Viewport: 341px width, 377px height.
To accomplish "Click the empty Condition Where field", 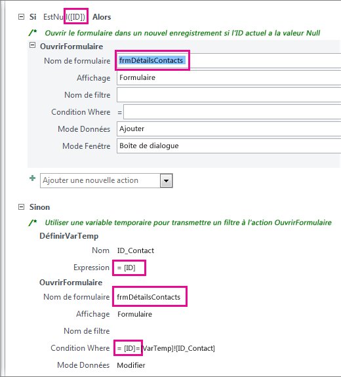I will point(232,112).
